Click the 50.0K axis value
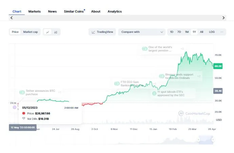234x153 pixels. [218, 78]
